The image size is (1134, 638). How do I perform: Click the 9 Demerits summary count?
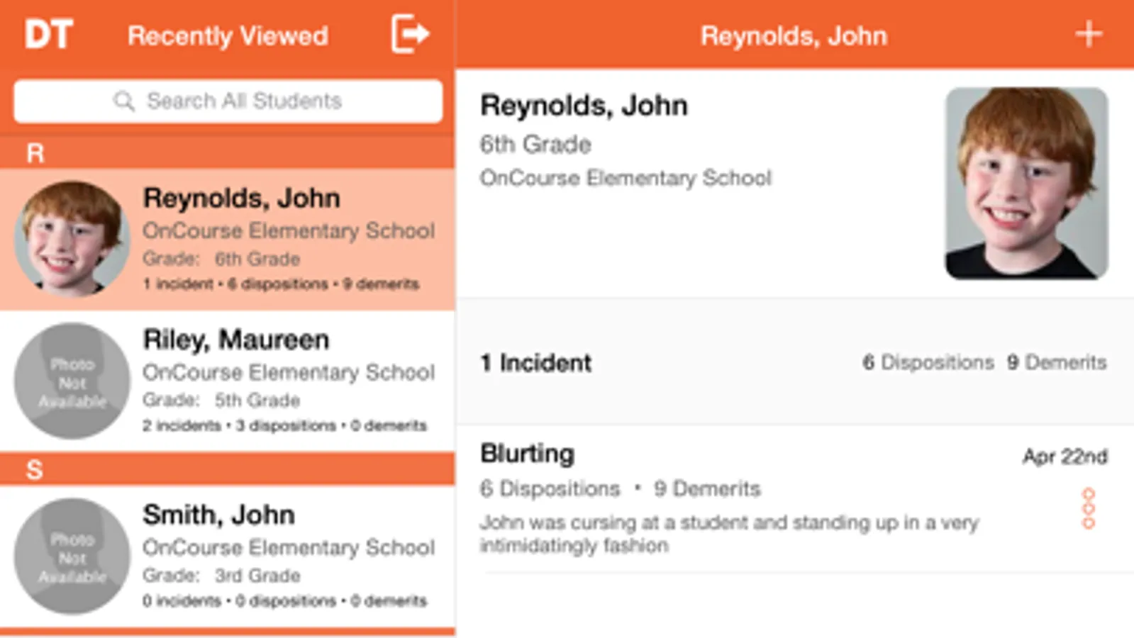click(x=1057, y=362)
